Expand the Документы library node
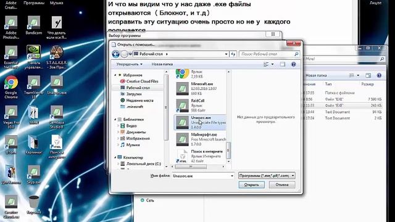Viewport: 395px width, 222px height. pyautogui.click(x=118, y=132)
